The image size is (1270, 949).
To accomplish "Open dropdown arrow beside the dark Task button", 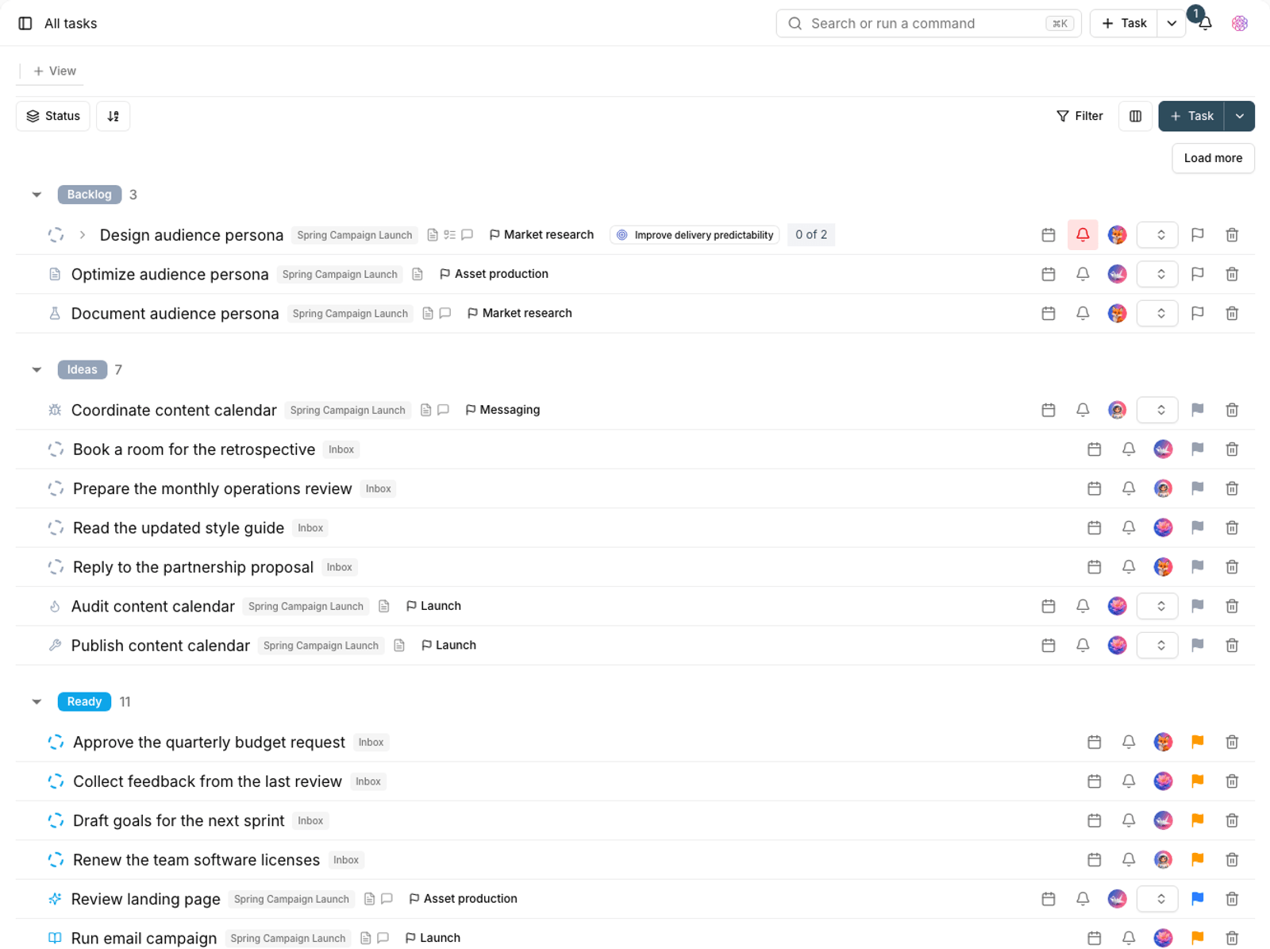I will point(1240,116).
